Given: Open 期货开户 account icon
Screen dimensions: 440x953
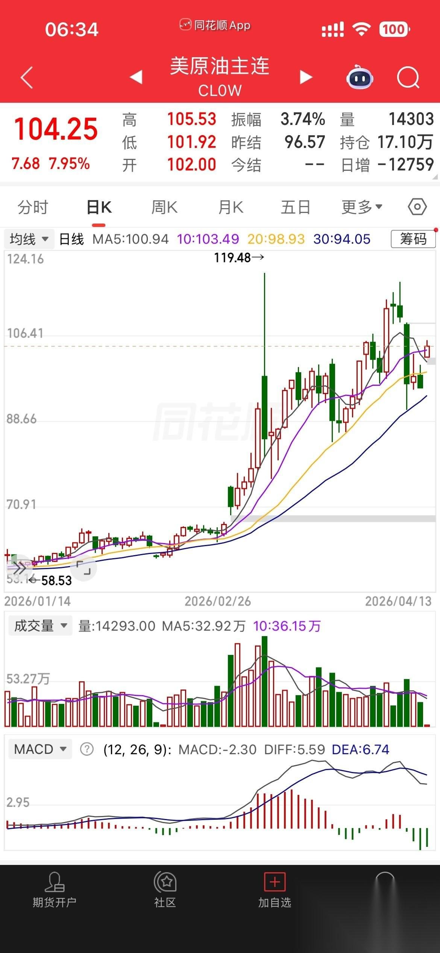Looking at the screenshot, I should coord(55,891).
